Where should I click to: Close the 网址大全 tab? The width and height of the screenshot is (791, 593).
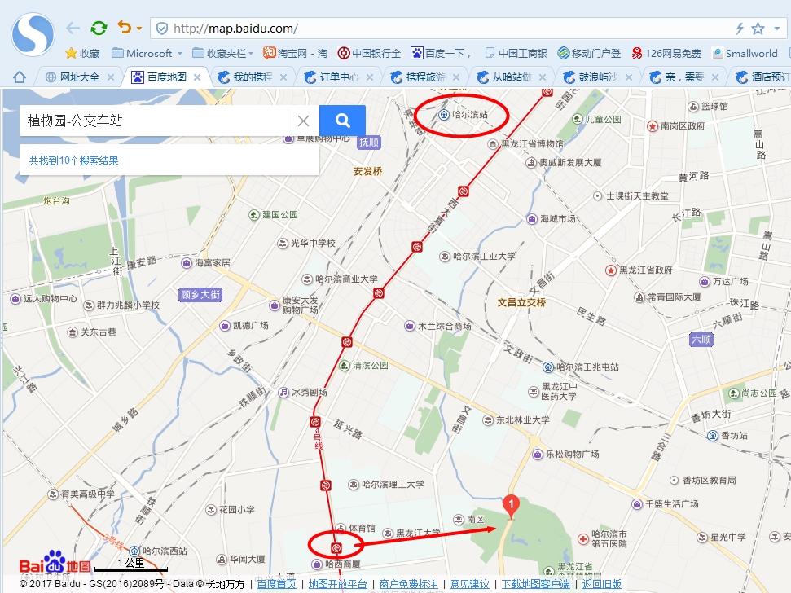pos(111,77)
